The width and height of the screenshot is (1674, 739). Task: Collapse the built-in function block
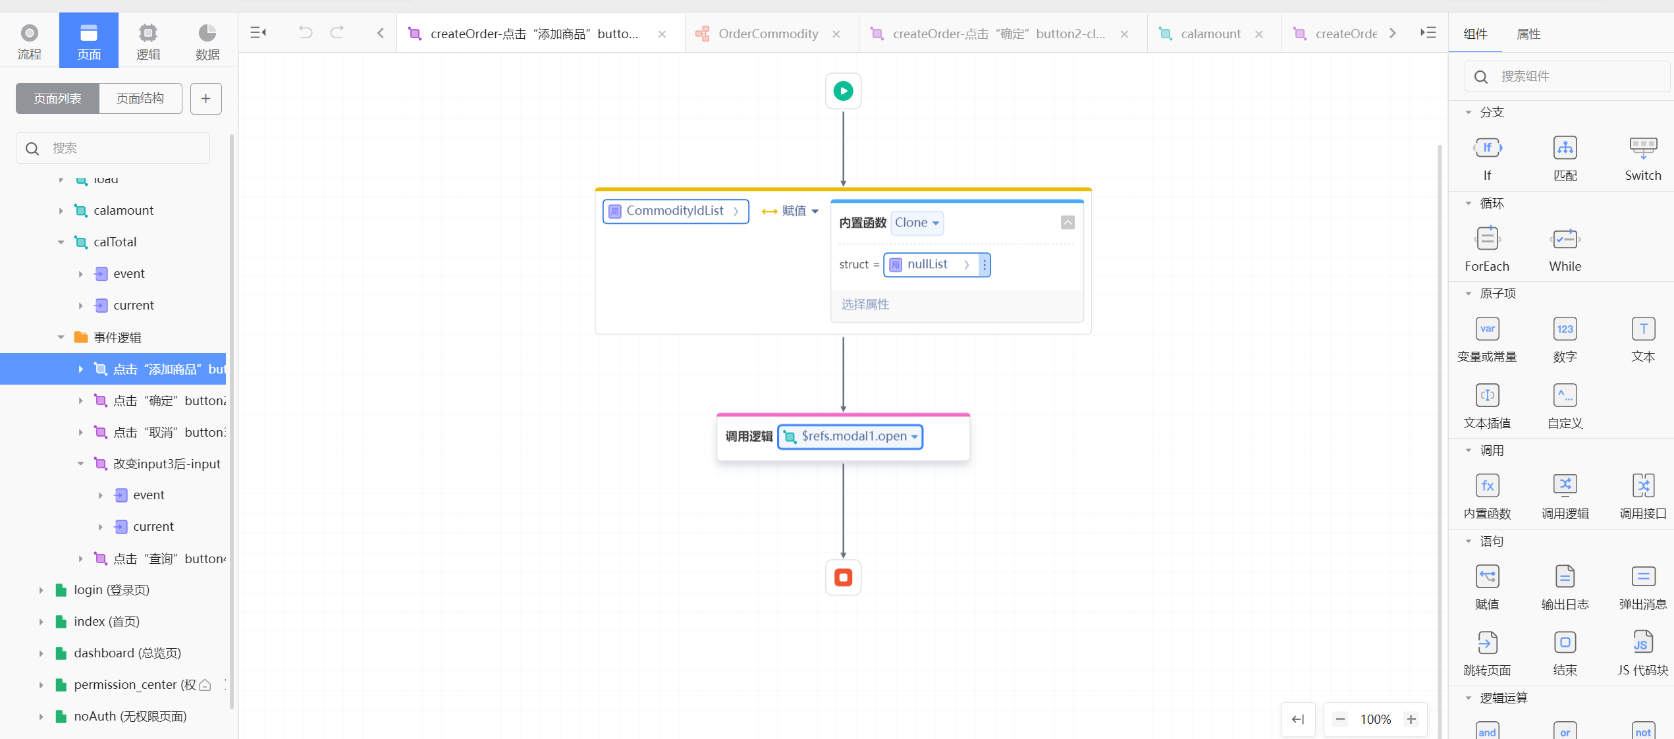pyautogui.click(x=1067, y=223)
